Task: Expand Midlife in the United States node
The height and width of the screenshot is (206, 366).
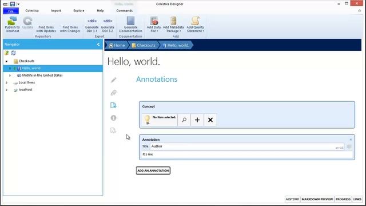Action: pos(10,76)
